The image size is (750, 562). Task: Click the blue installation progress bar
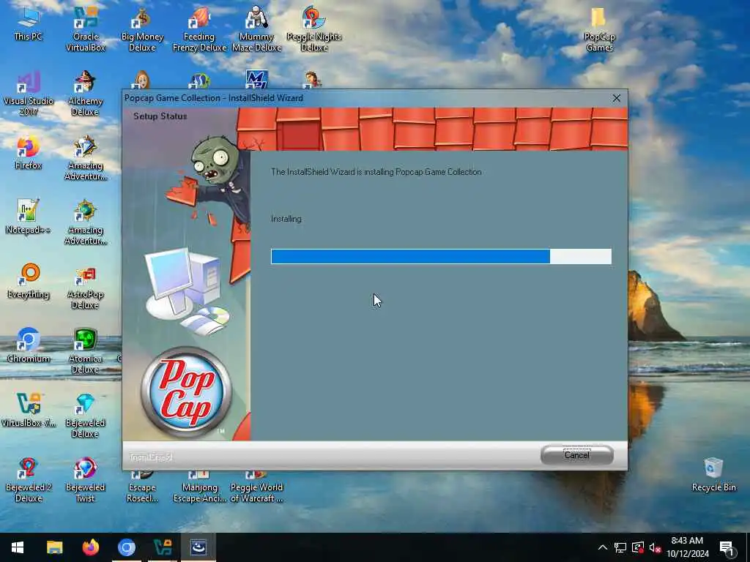coord(441,256)
